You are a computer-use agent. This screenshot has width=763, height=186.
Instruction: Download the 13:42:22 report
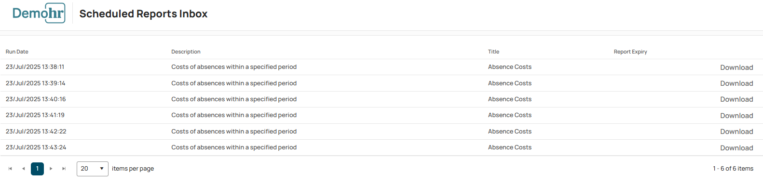[x=736, y=132]
